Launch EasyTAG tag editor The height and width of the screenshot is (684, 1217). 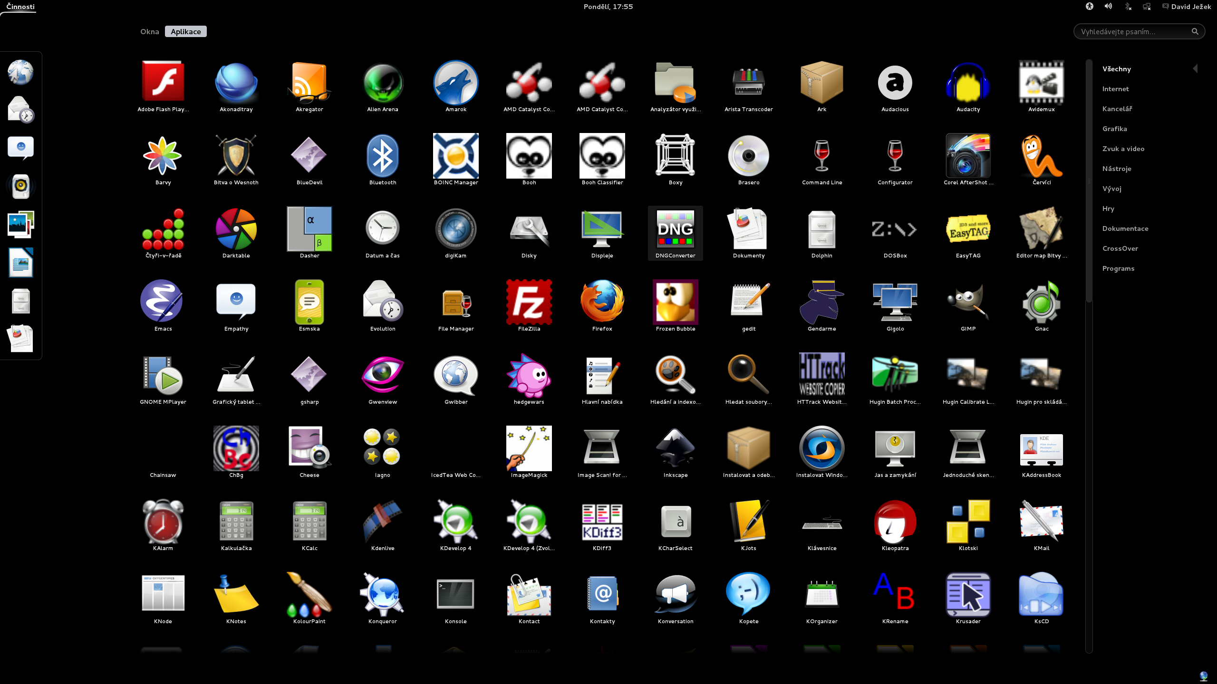[968, 233]
